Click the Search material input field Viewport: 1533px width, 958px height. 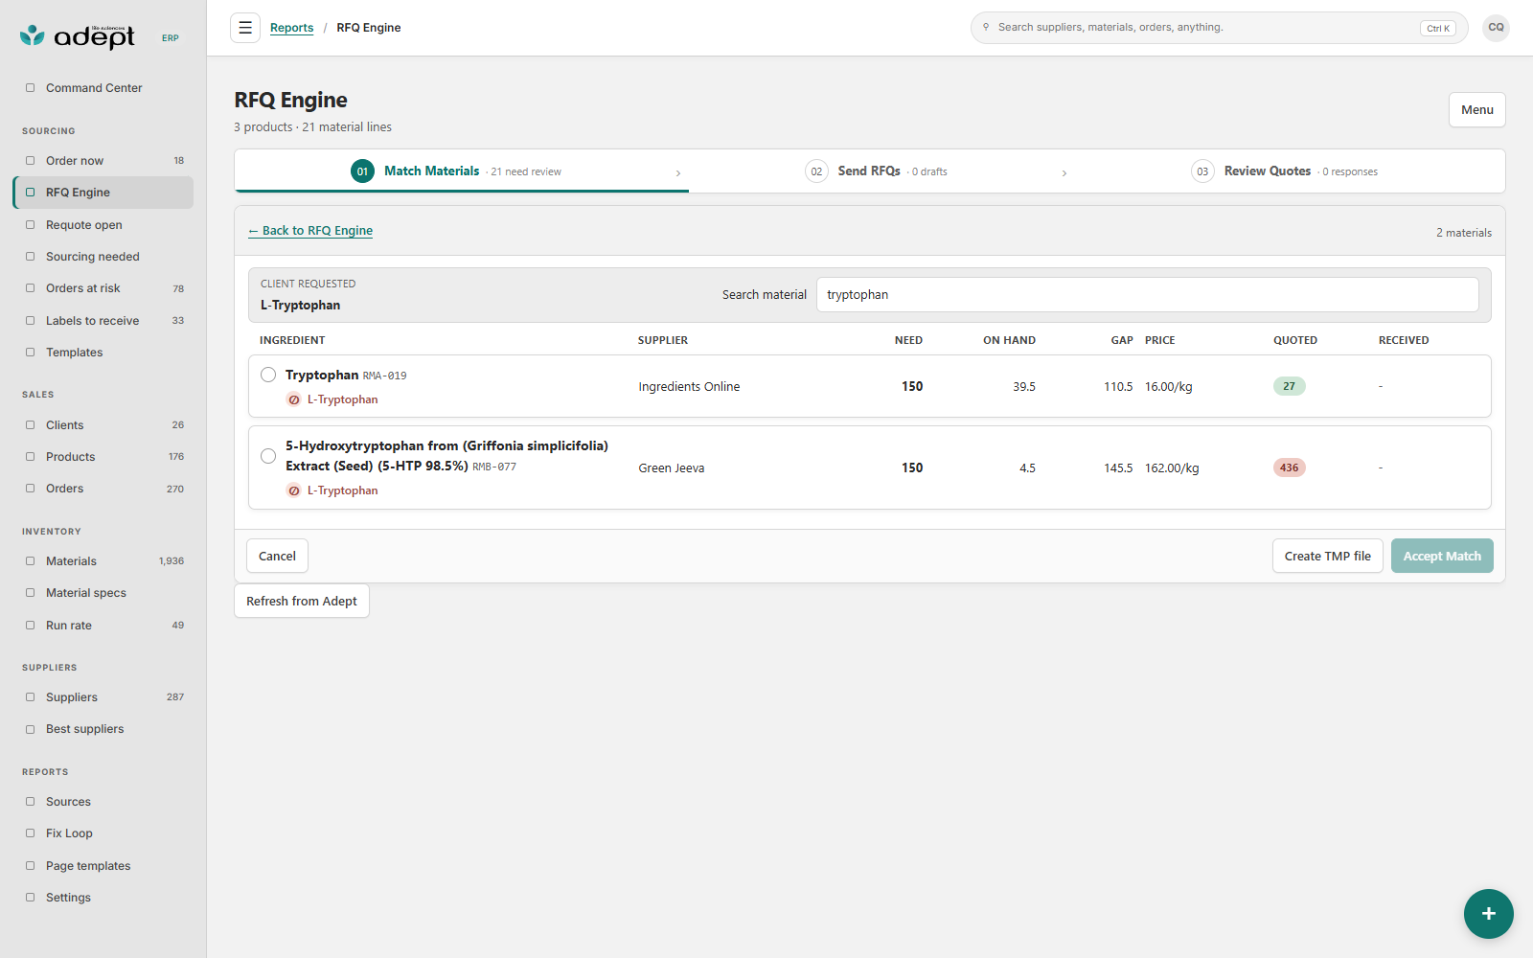(x=1147, y=295)
